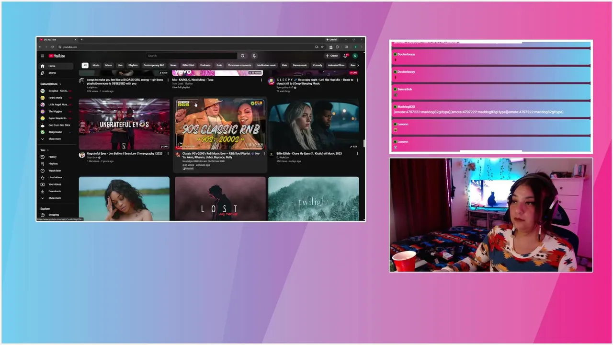
Task: Start voice search with microphone icon
Action: pos(254,56)
